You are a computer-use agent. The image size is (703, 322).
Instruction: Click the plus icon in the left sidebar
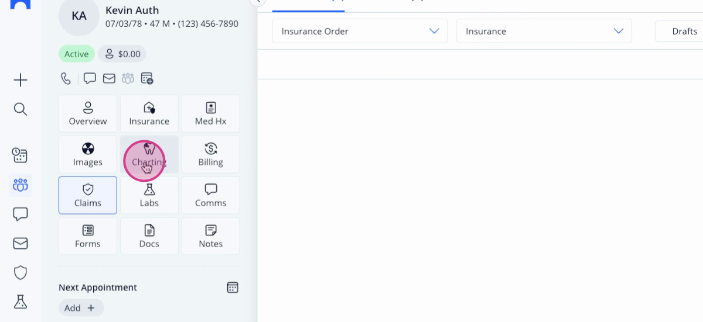(21, 80)
